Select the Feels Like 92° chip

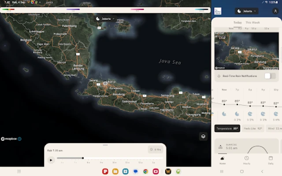(x=253, y=128)
